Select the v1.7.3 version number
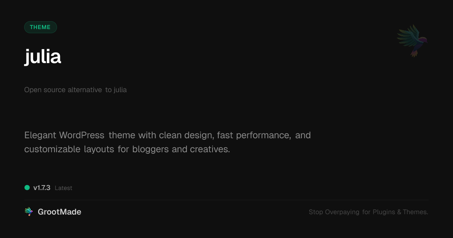 point(42,188)
